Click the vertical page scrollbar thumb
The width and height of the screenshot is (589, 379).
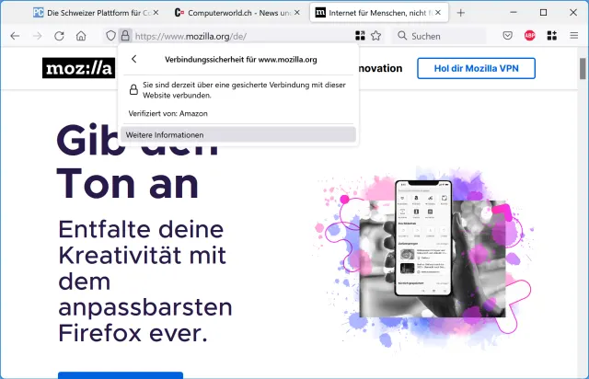tap(583, 68)
